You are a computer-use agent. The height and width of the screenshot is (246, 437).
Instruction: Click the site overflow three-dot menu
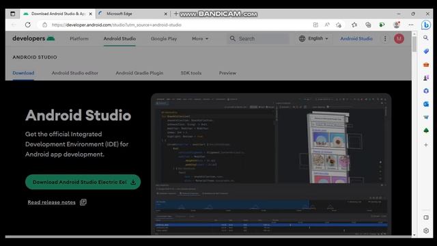(x=385, y=39)
